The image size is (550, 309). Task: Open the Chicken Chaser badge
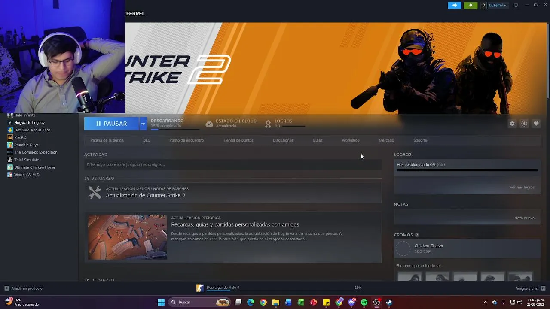467,248
